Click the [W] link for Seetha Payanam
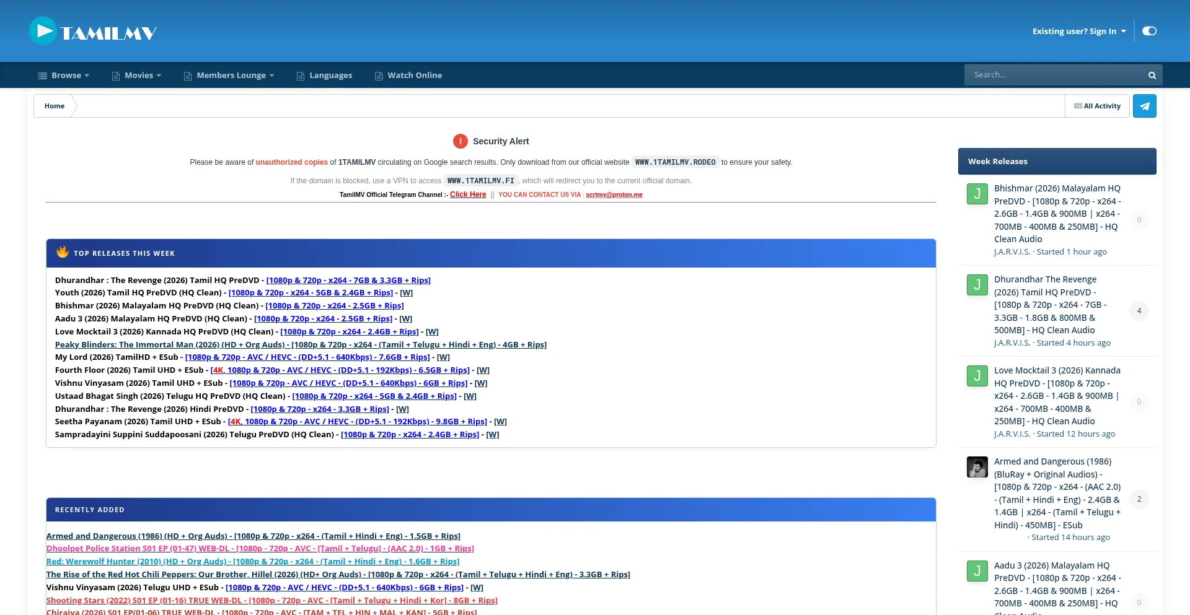Viewport: 1190px width, 615px height. [x=500, y=422]
